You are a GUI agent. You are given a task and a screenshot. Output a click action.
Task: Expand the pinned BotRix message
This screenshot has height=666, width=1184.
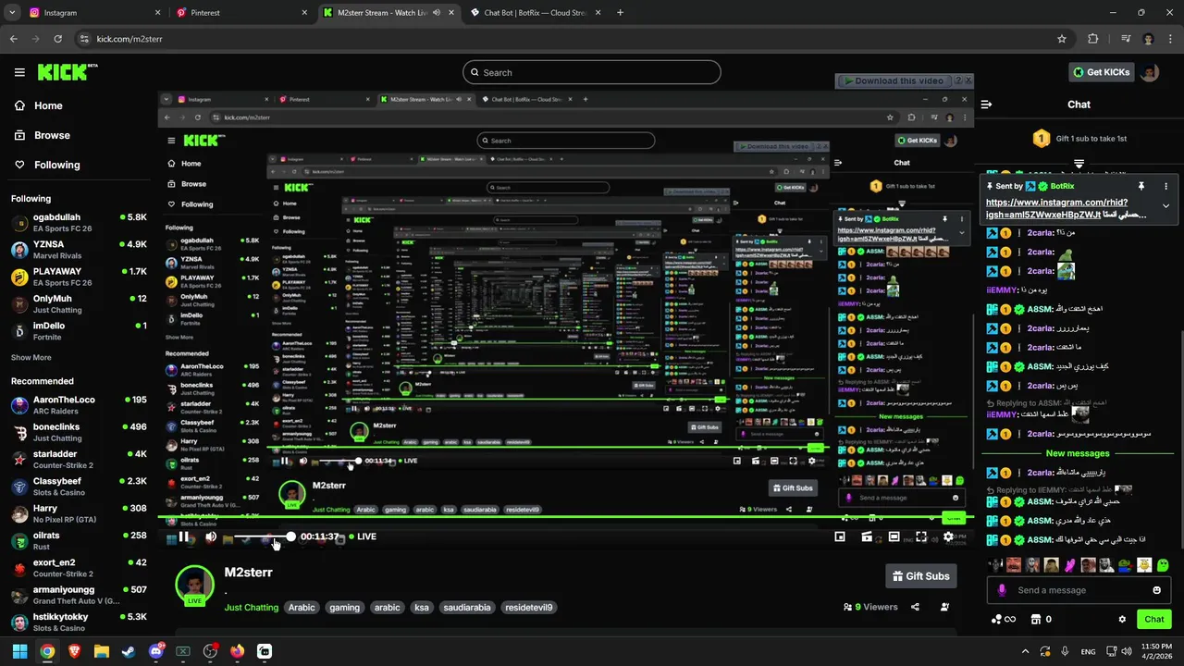click(1165, 205)
